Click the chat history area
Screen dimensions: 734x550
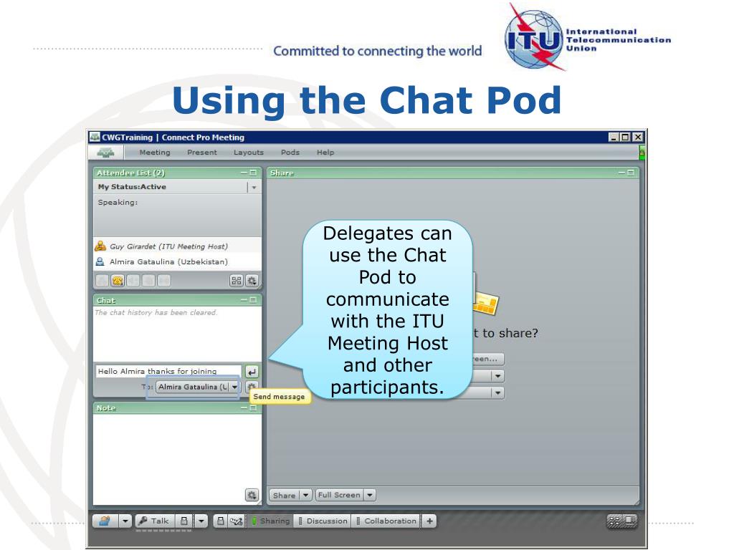point(178,334)
